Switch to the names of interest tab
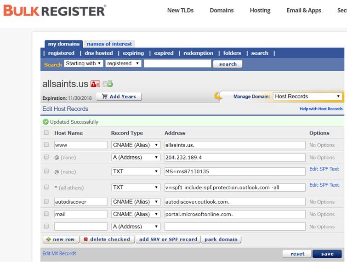 109,44
